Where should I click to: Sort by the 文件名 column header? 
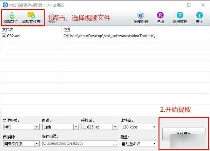click(x=8, y=29)
